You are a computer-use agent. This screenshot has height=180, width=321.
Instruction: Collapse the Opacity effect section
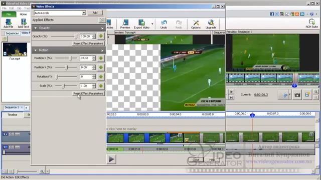(36, 28)
